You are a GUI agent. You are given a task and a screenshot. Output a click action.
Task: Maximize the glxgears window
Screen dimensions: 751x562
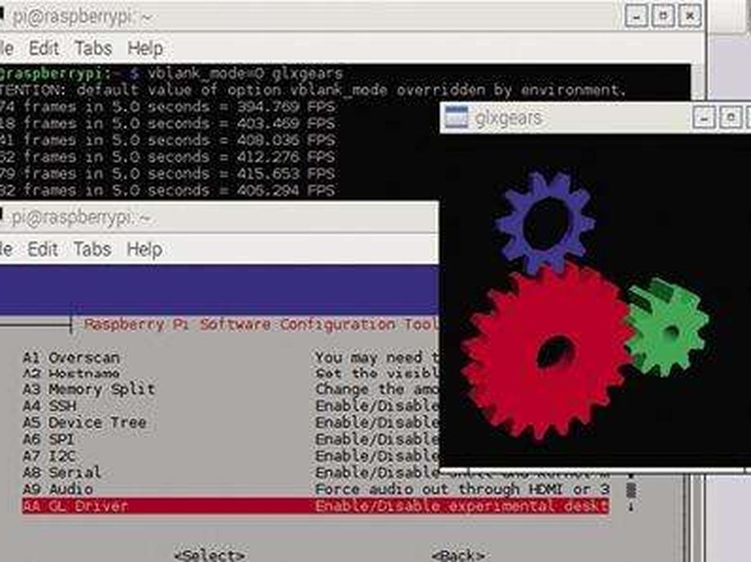[731, 117]
